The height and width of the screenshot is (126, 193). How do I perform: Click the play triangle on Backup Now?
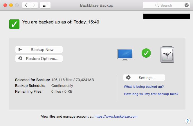click(x=20, y=50)
